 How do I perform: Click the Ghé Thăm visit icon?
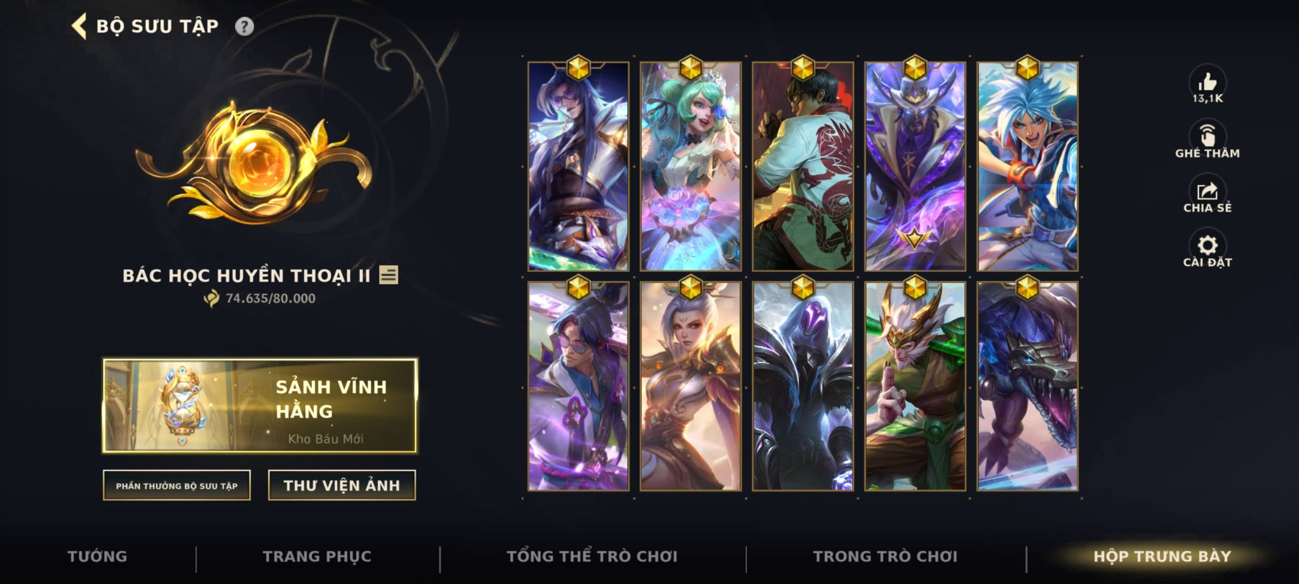1207,135
